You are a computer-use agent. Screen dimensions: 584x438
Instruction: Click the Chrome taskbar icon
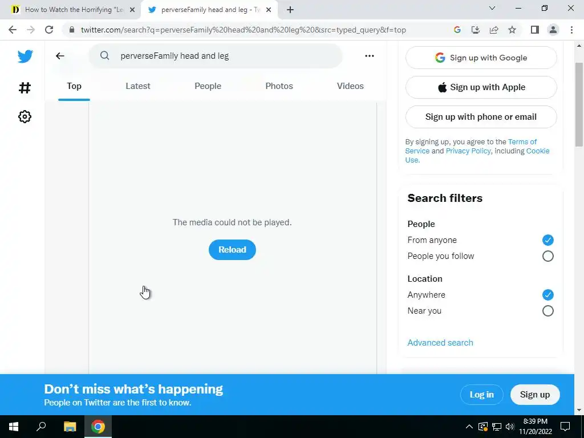click(x=98, y=427)
